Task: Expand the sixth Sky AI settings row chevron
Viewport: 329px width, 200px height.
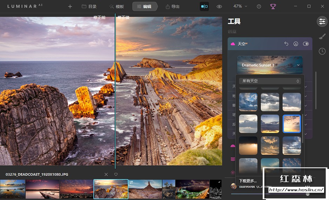Action: pyautogui.click(x=306, y=134)
